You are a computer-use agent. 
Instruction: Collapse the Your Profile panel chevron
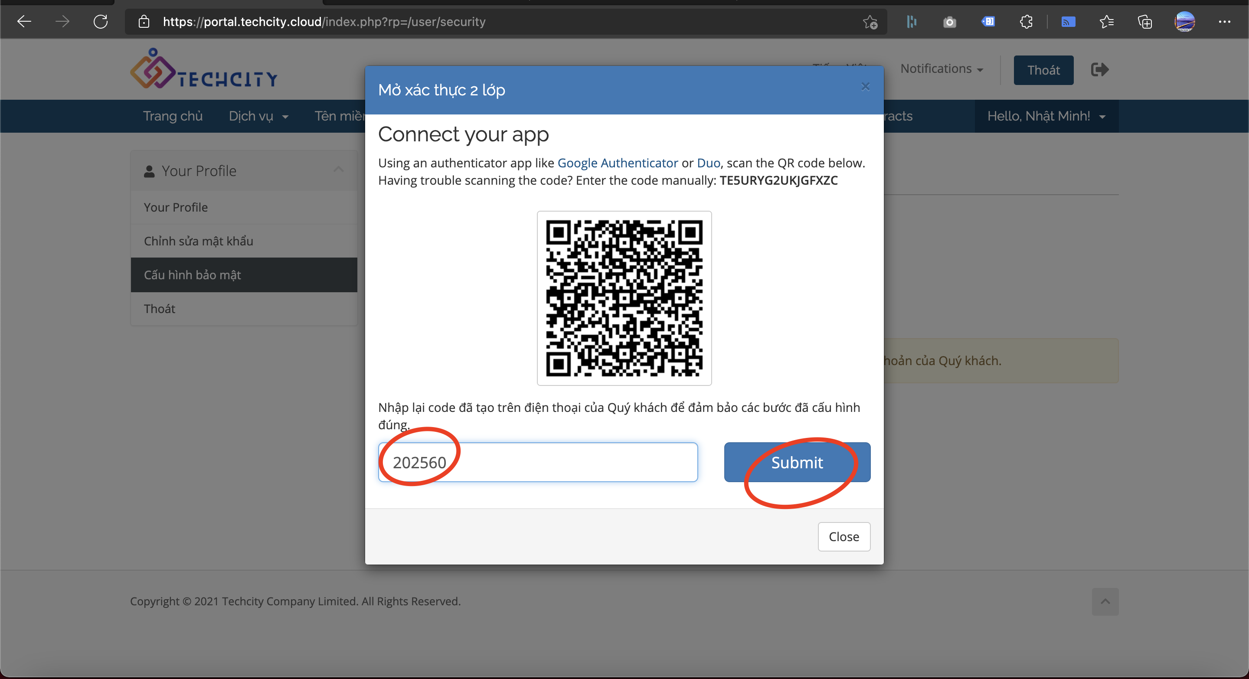338,170
